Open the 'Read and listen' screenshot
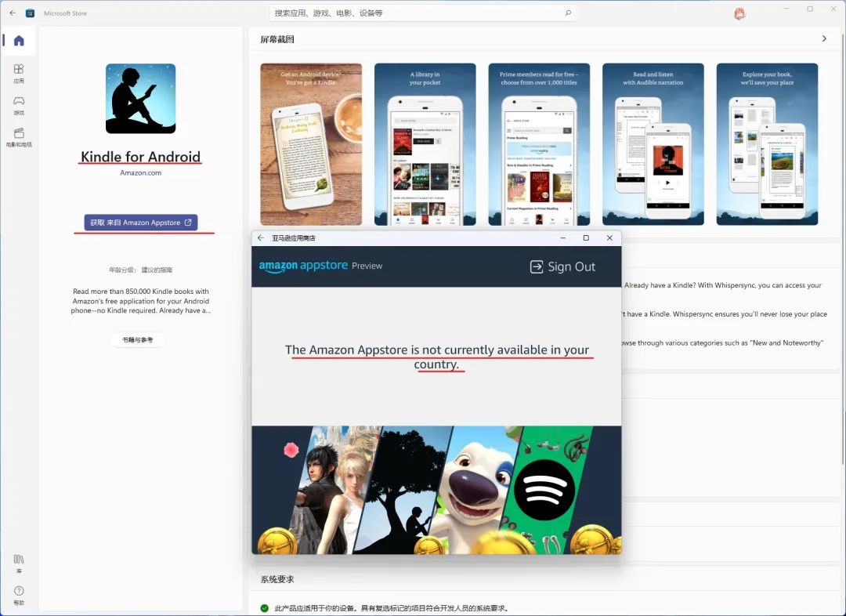This screenshot has width=846, height=616. (653, 144)
